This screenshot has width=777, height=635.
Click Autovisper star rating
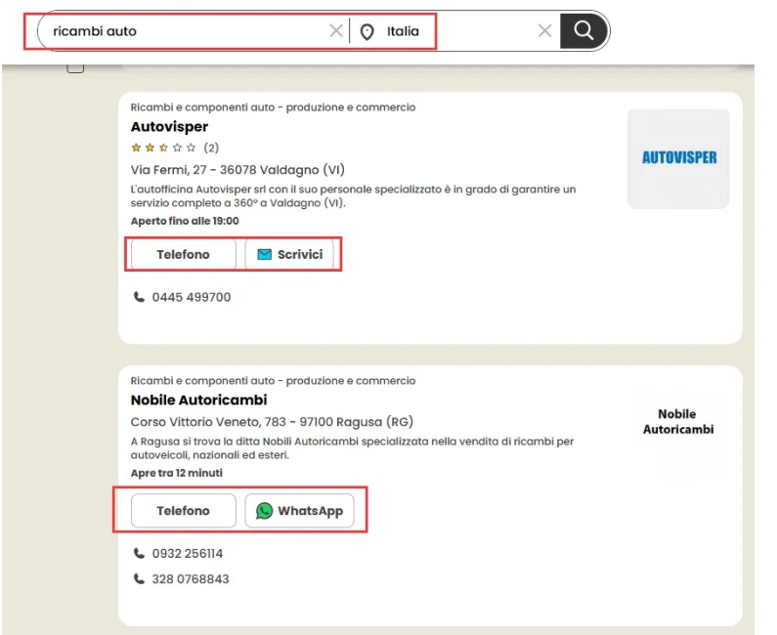click(163, 148)
